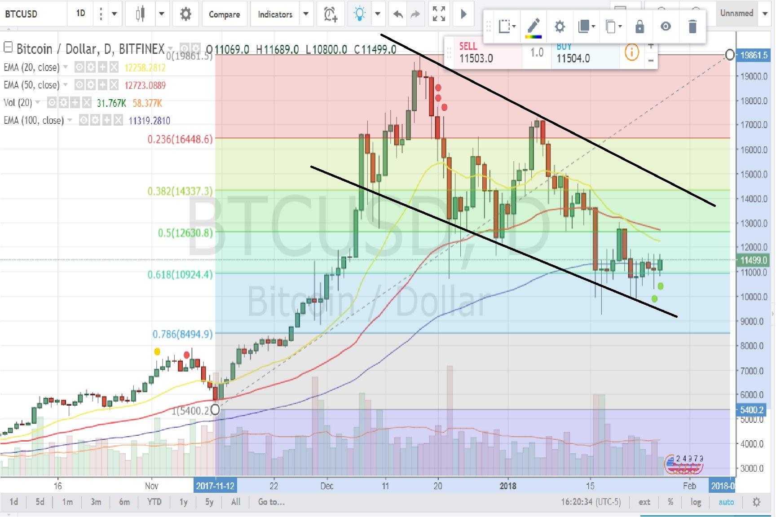Viewport: 776px width, 517px height.
Task: Expand EMA (50, close) dropdown arrow
Action: click(66, 84)
